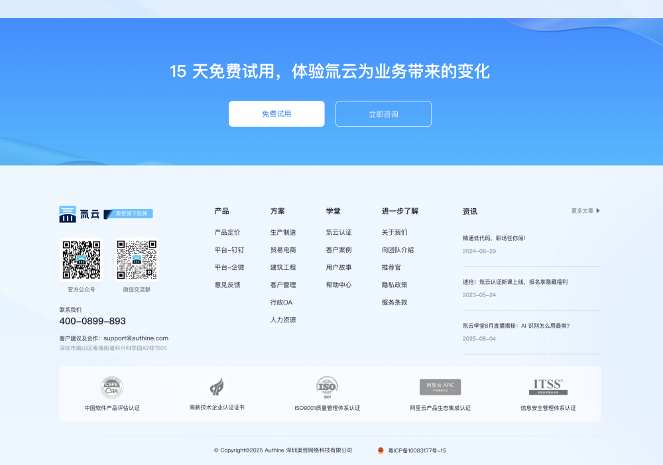Open the 产品定价 link

(x=227, y=233)
